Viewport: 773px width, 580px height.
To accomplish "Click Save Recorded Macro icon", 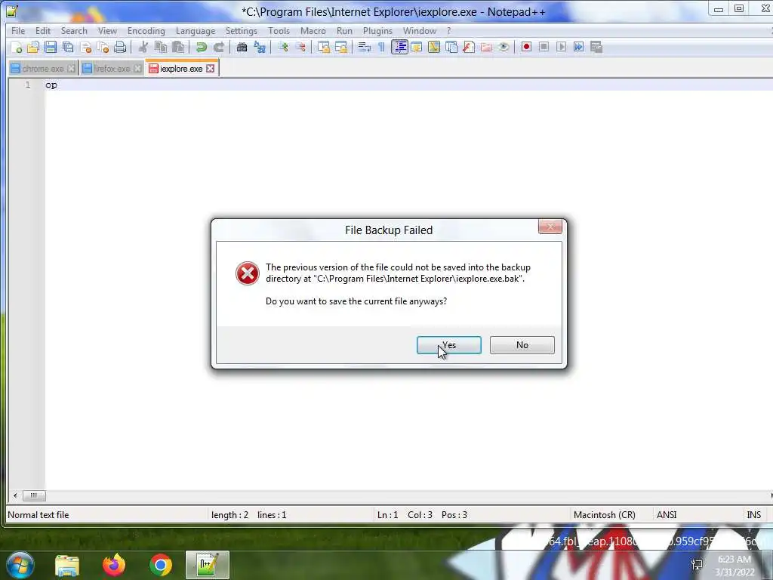I will click(596, 48).
